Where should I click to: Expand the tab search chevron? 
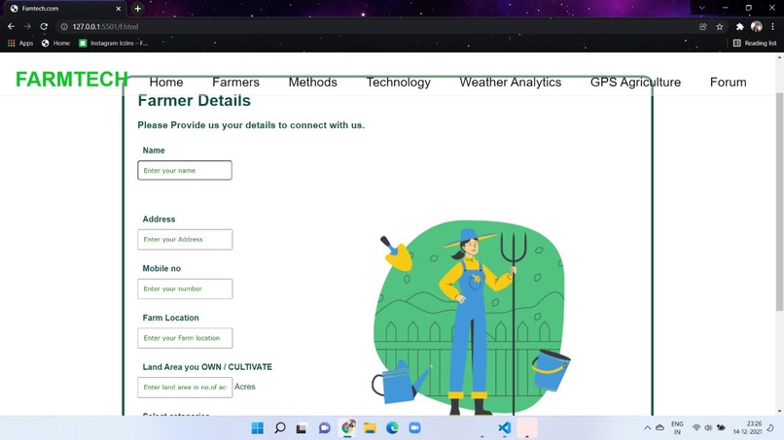point(702,8)
